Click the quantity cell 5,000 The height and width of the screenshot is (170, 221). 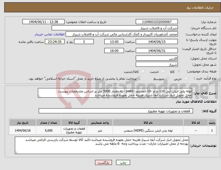click(49, 130)
